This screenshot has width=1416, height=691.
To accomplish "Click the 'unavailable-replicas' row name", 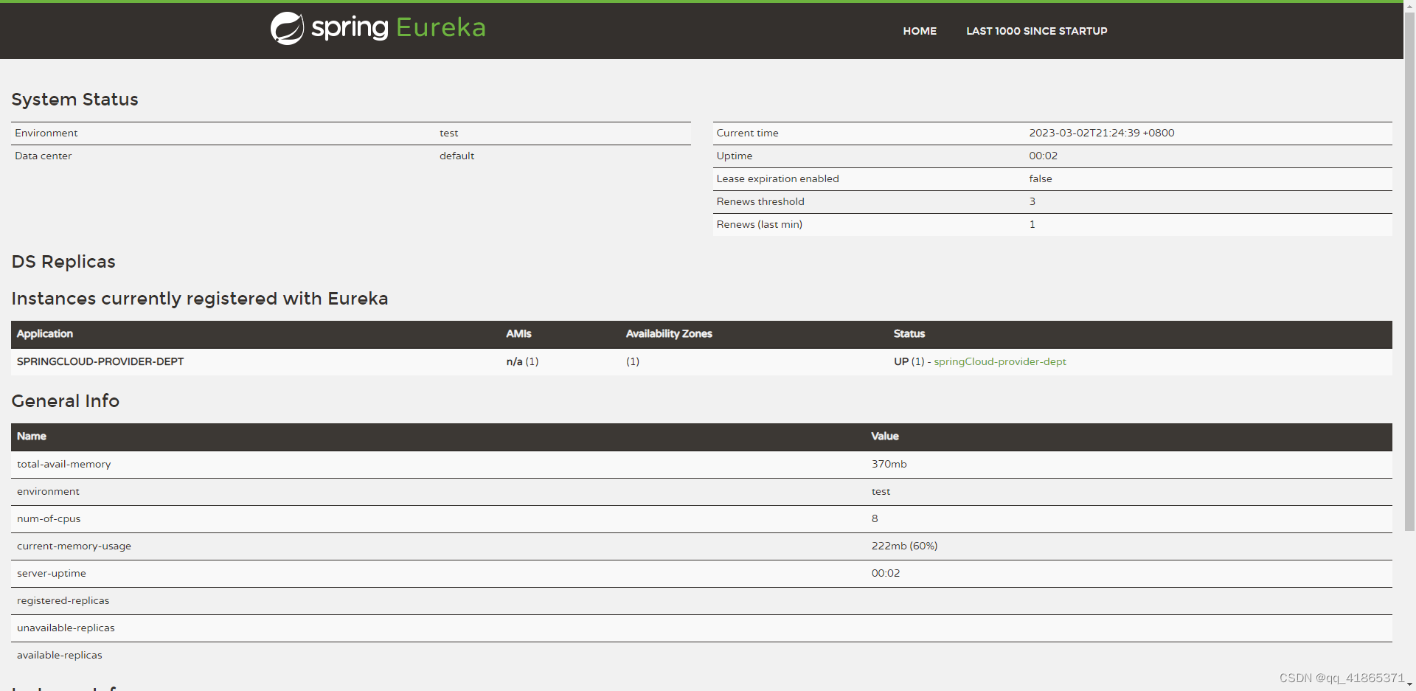I will point(66,628).
